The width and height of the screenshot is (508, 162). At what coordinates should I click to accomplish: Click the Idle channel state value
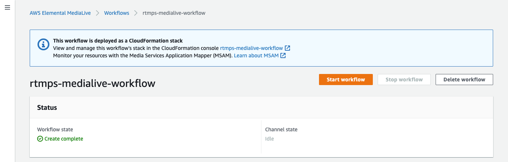tap(270, 139)
